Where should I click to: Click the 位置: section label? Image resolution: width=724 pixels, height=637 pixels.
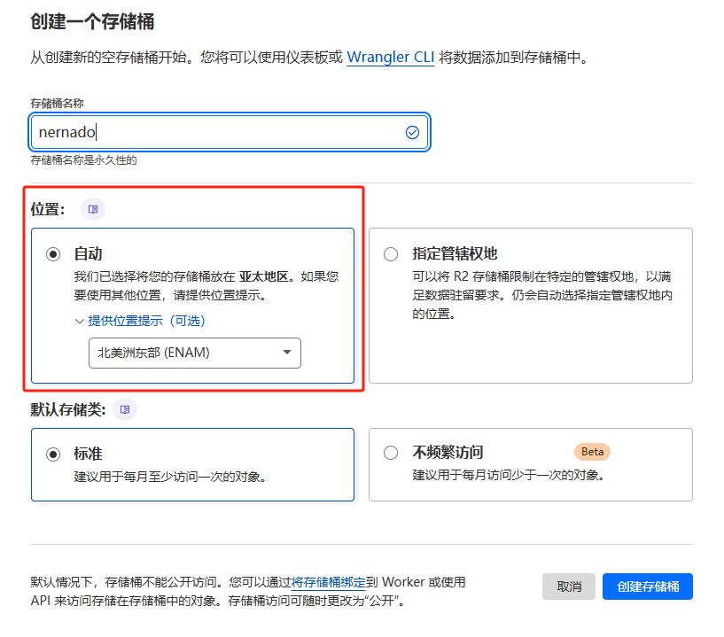pos(48,209)
